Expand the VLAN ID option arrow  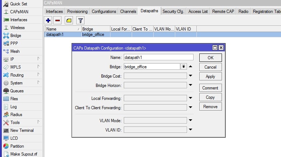click(191, 130)
